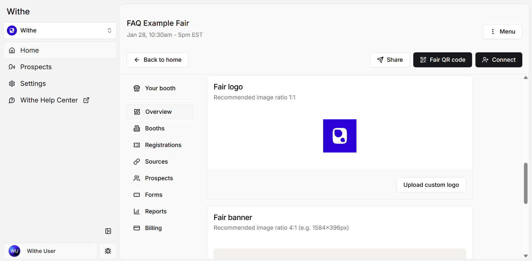Collapse the sidebar using the panel icon
The image size is (532, 261).
tap(108, 231)
